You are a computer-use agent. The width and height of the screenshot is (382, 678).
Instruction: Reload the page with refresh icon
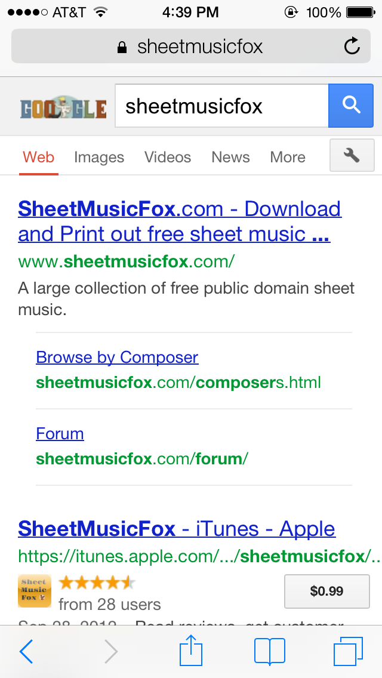click(352, 47)
